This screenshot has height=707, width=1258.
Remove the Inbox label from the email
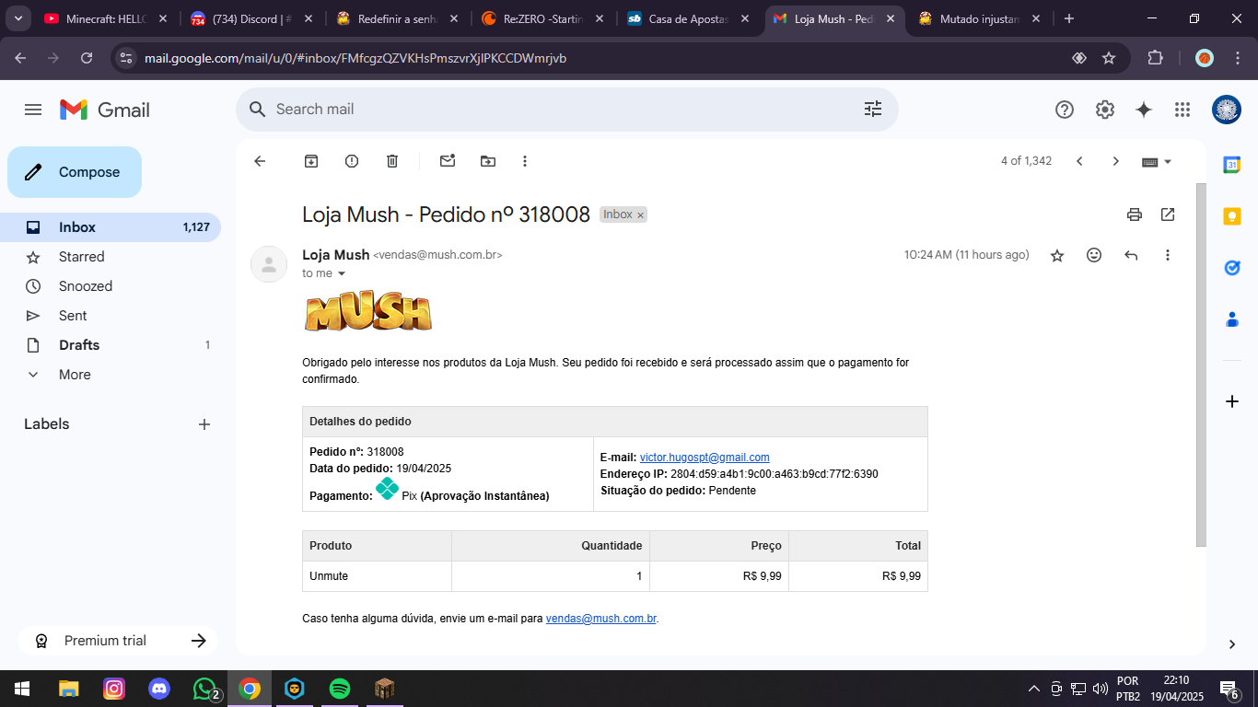pos(641,215)
